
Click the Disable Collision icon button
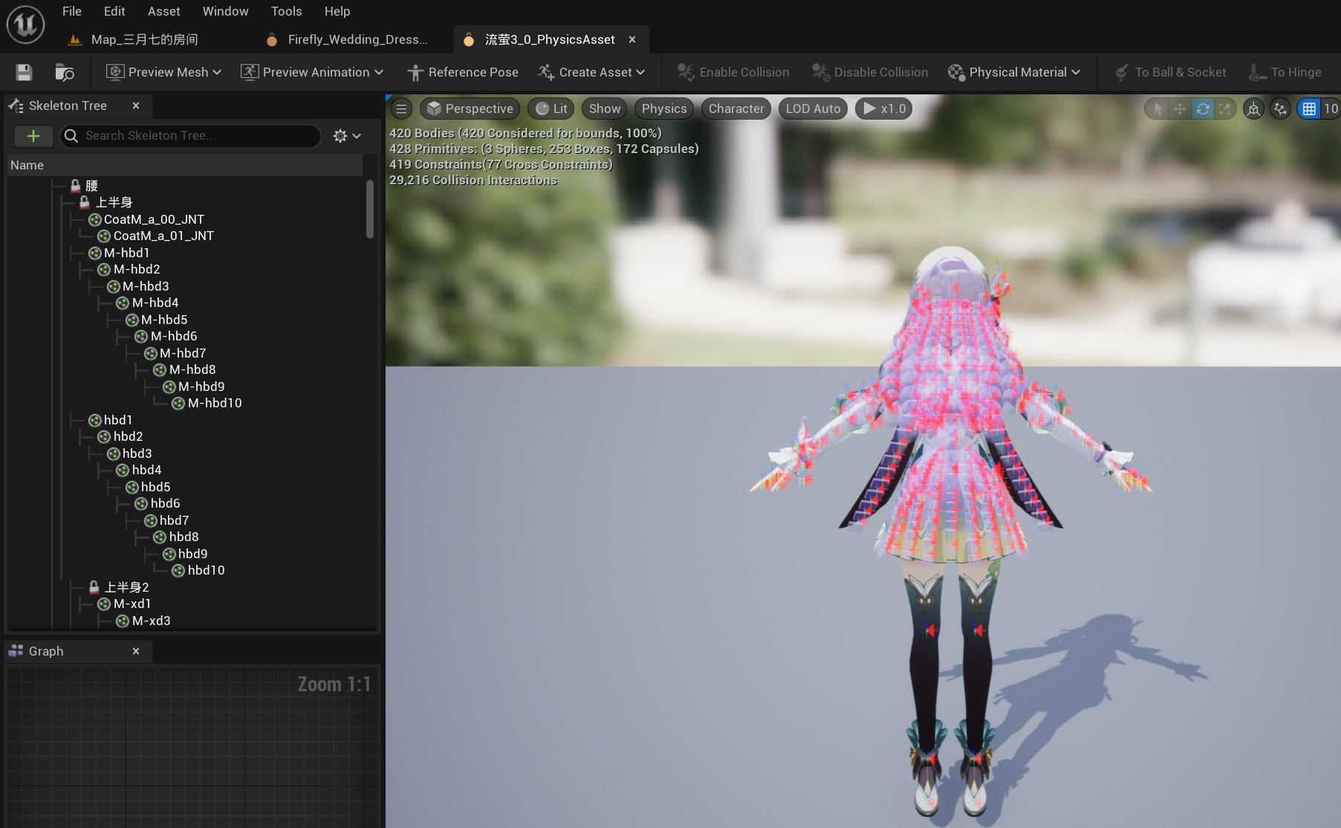870,72
